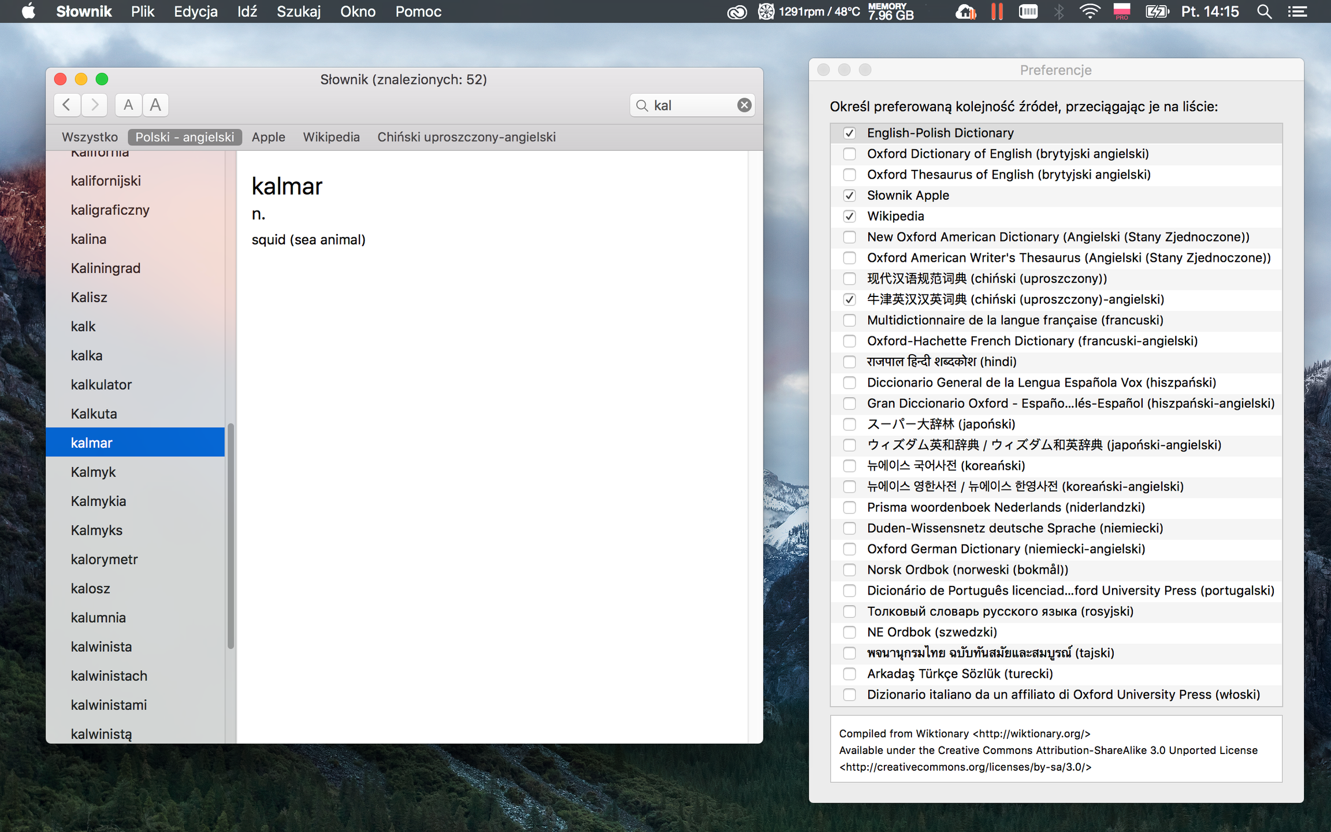Decrease text size with the small A button
The width and height of the screenshot is (1331, 832).
(128, 105)
